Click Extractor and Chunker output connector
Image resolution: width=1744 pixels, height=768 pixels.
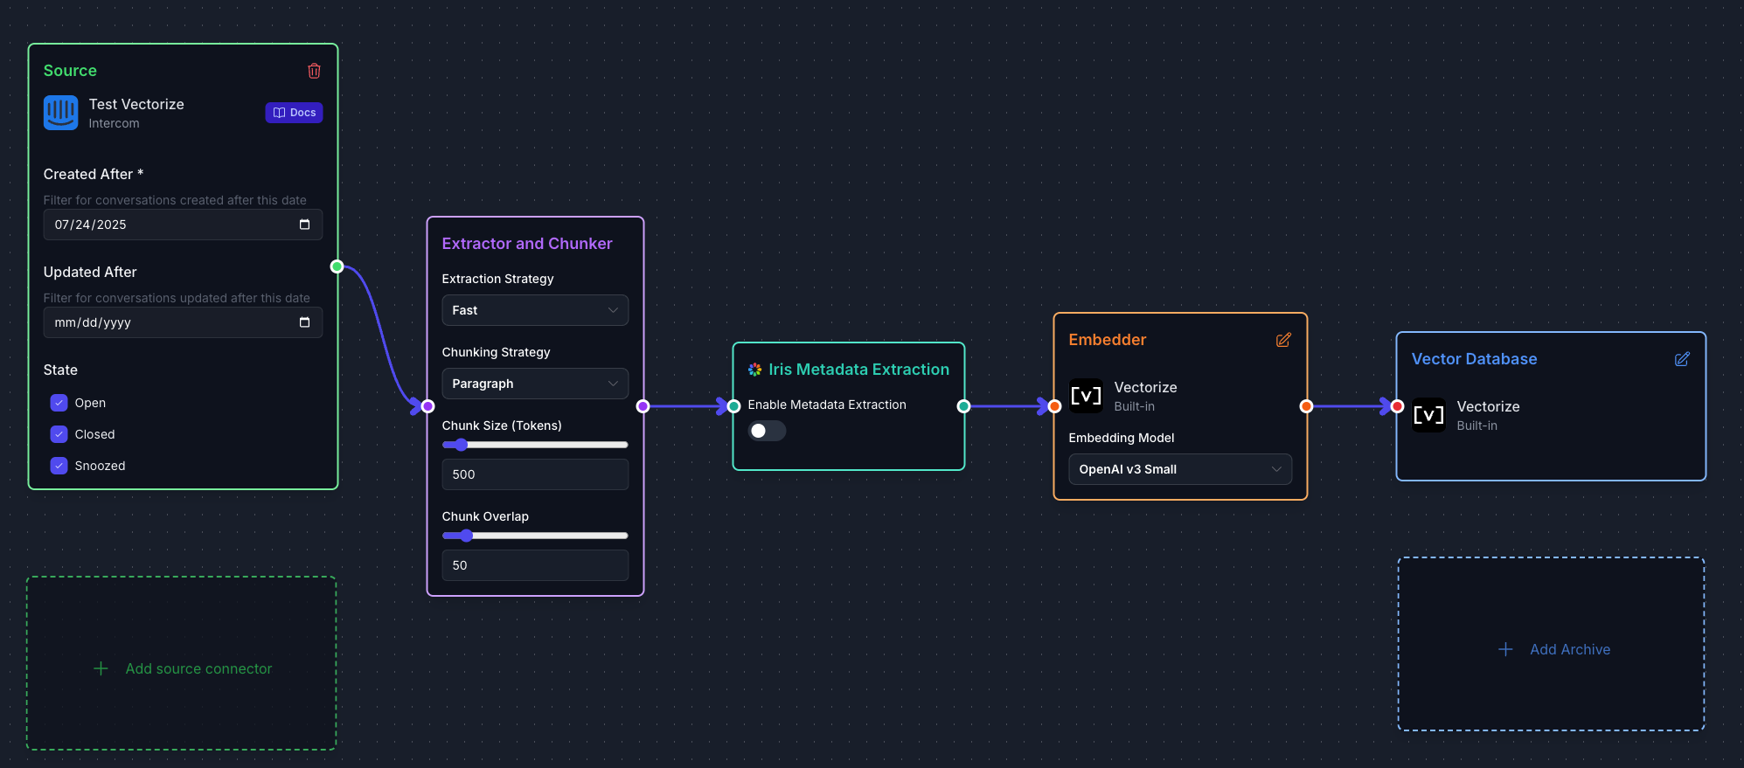click(643, 406)
